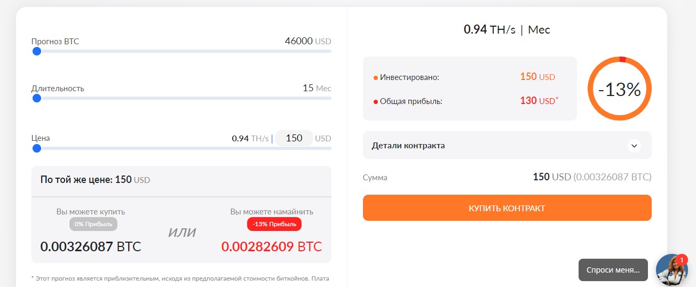Click the КУПИТЬ КОНТРАКТ button
This screenshot has height=287, width=696.
pyautogui.click(x=507, y=208)
